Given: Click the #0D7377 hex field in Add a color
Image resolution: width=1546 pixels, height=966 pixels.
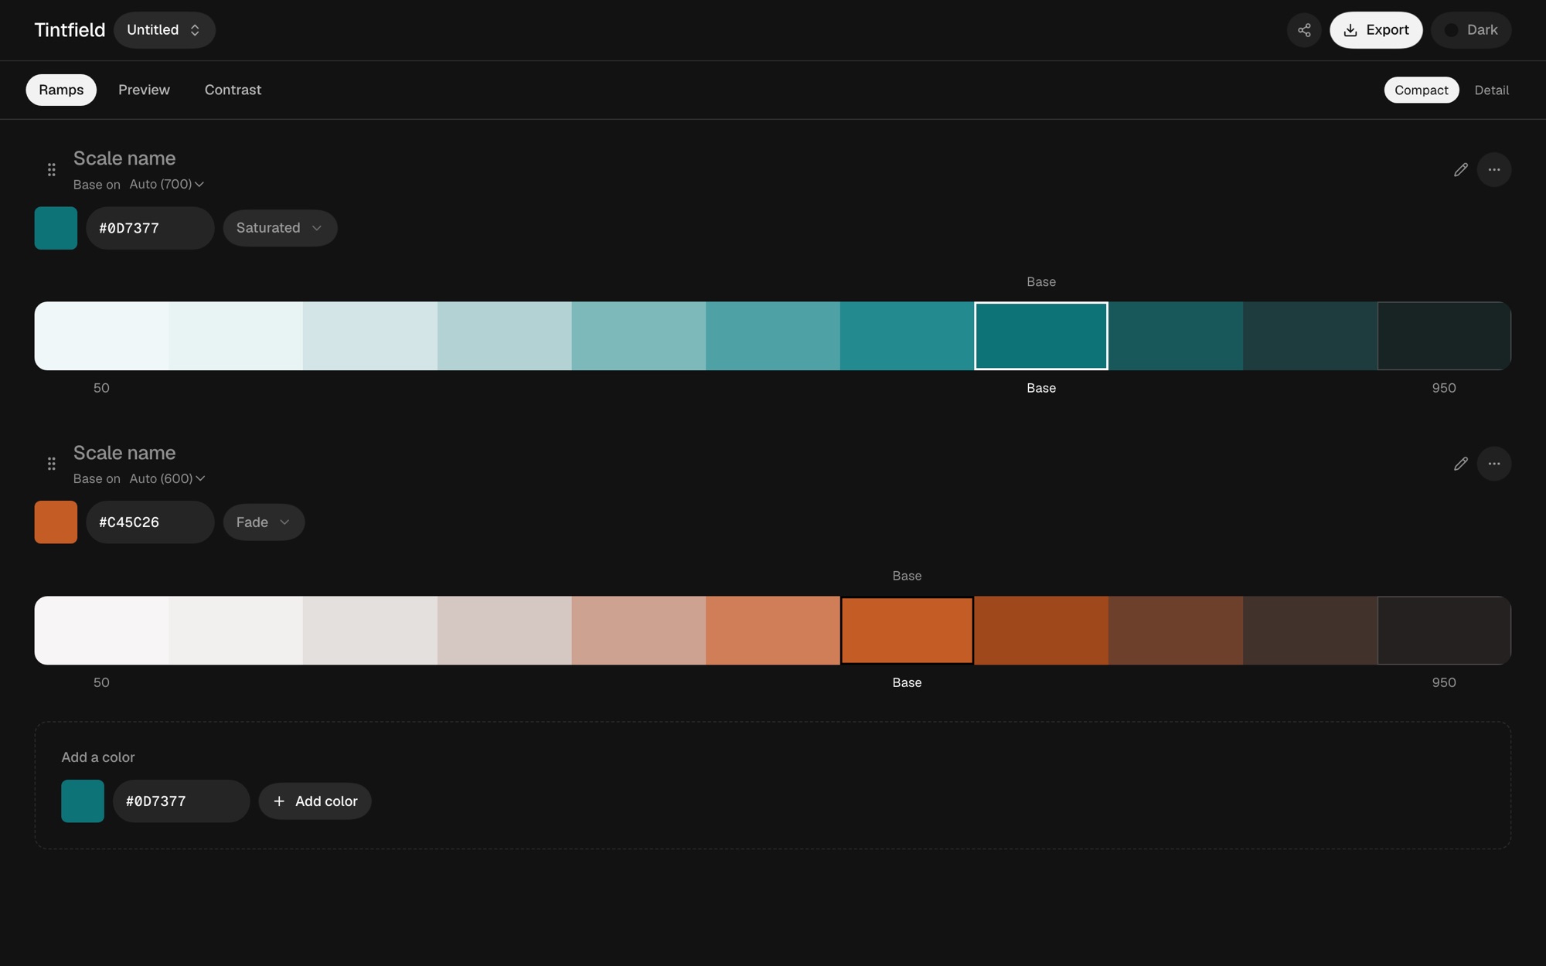Looking at the screenshot, I should pyautogui.click(x=181, y=801).
